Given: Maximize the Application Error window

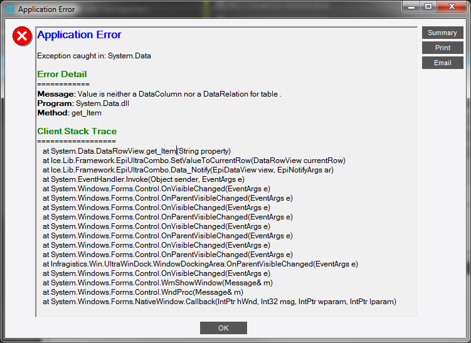Looking at the screenshot, I should pyautogui.click(x=428, y=7).
